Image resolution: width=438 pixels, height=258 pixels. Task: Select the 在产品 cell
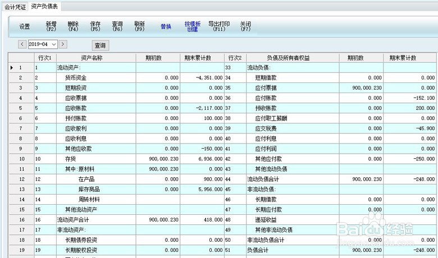tap(96, 179)
